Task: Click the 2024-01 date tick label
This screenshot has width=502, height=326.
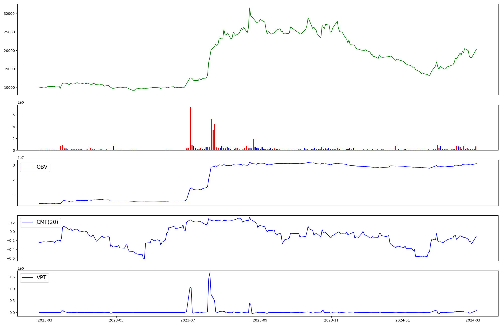Action: coord(403,320)
